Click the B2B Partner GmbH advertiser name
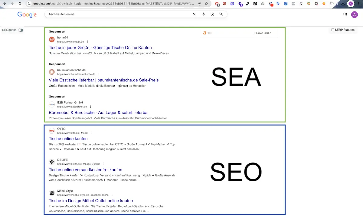363x217 pixels. point(70,103)
